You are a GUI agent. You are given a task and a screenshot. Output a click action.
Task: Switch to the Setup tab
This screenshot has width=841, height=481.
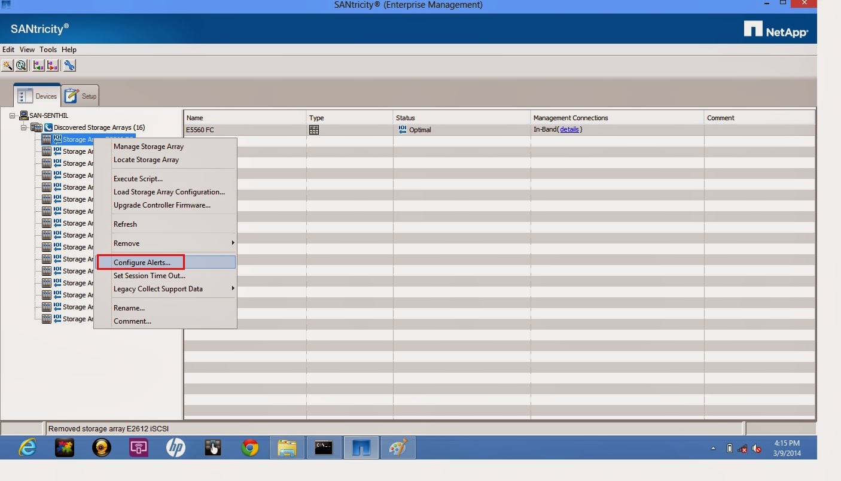pyautogui.click(x=80, y=96)
